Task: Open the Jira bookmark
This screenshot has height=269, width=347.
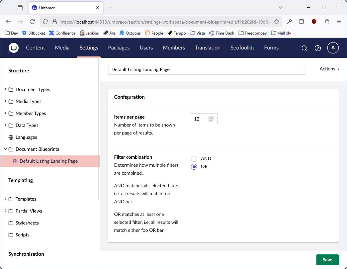Action: coord(109,33)
